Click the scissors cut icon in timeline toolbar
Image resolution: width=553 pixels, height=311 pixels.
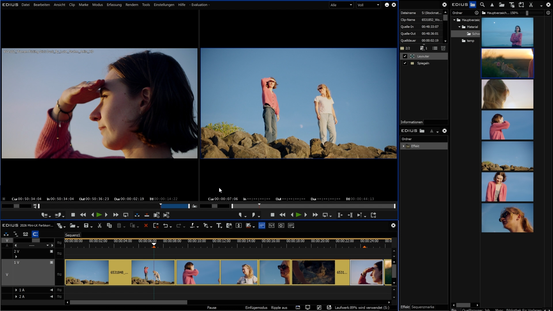coord(100,226)
